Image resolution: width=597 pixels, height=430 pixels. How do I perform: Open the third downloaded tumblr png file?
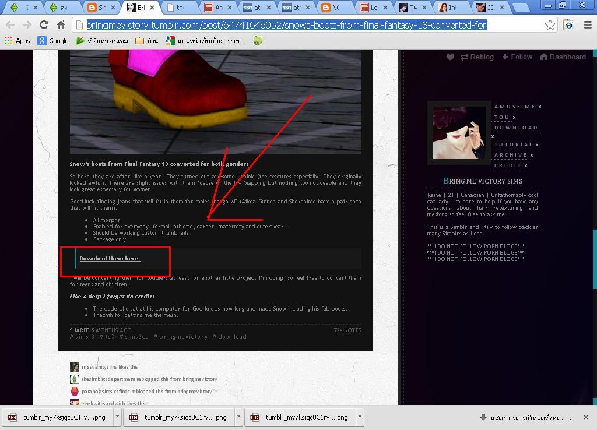pos(301,417)
